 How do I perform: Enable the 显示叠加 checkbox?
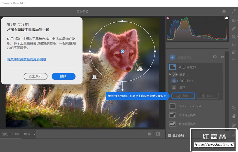click(169, 135)
